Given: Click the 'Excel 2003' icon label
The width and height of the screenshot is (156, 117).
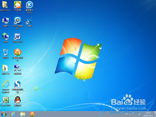Looking at the screenshot, I should tap(6, 105).
